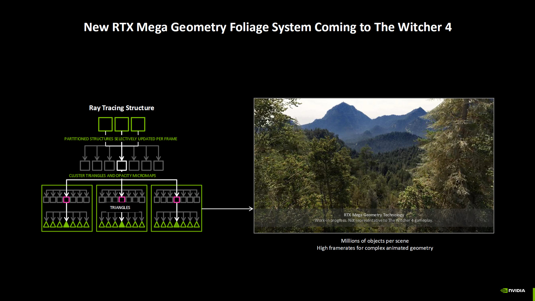The height and width of the screenshot is (301, 535).
Task: Click the rightmost green square of the top row
Action: tap(138, 124)
